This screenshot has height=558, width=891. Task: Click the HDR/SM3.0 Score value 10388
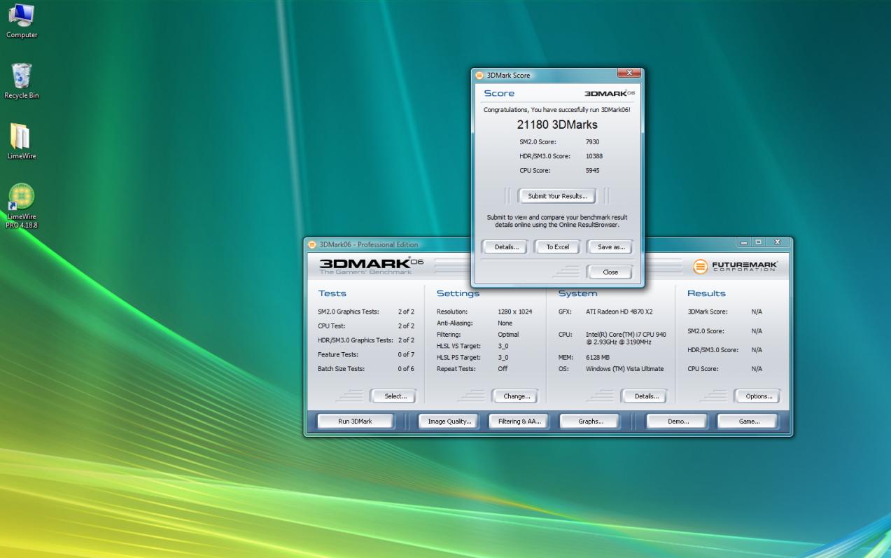[594, 156]
